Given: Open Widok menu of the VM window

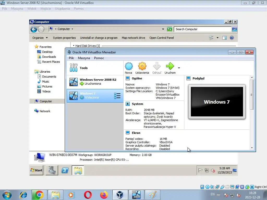Looking at the screenshot, I should pyautogui.click(x=32, y=9).
